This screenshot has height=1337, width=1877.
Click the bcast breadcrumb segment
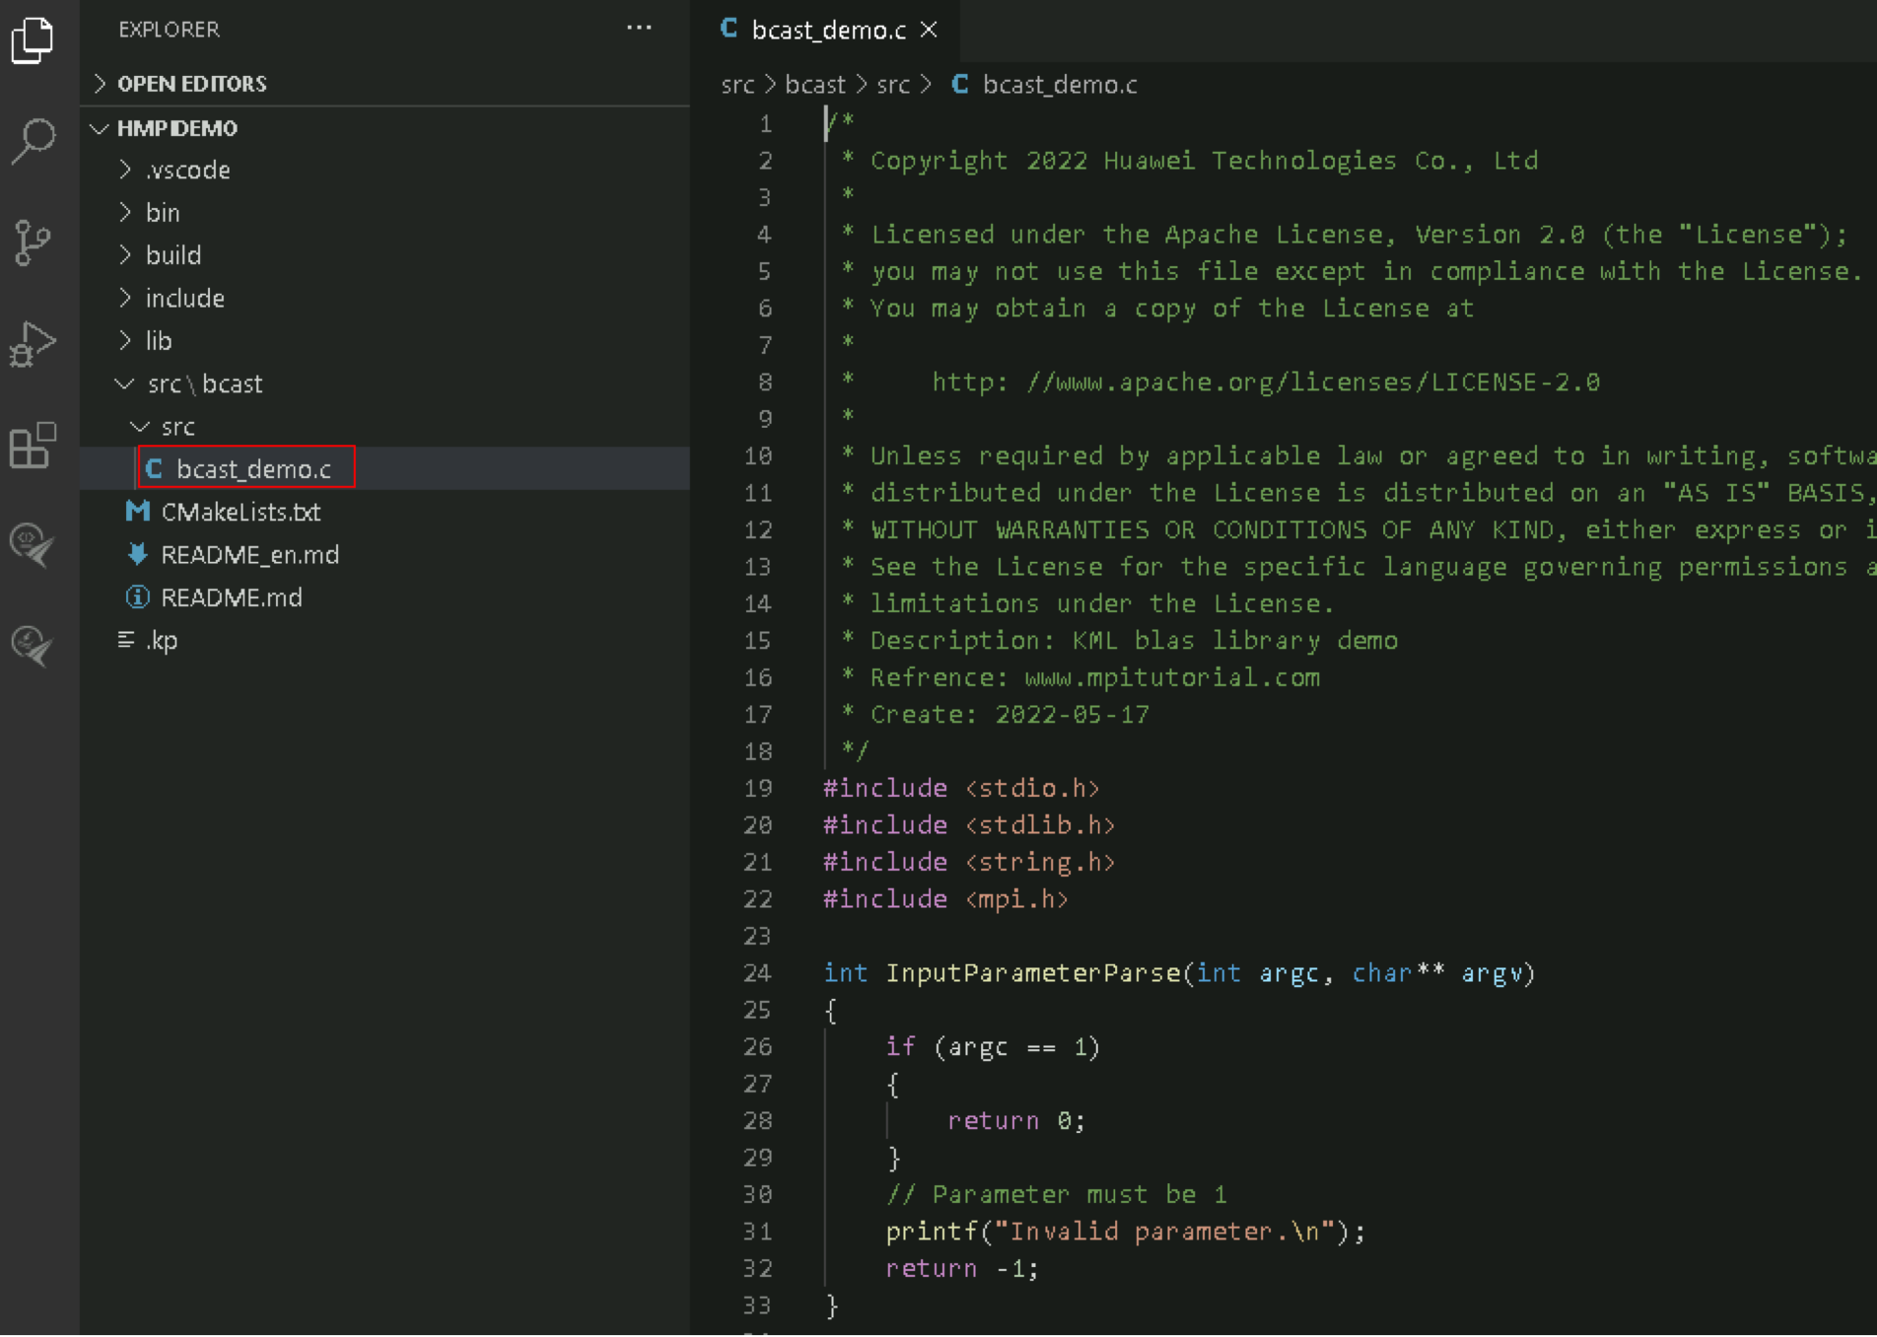click(814, 85)
